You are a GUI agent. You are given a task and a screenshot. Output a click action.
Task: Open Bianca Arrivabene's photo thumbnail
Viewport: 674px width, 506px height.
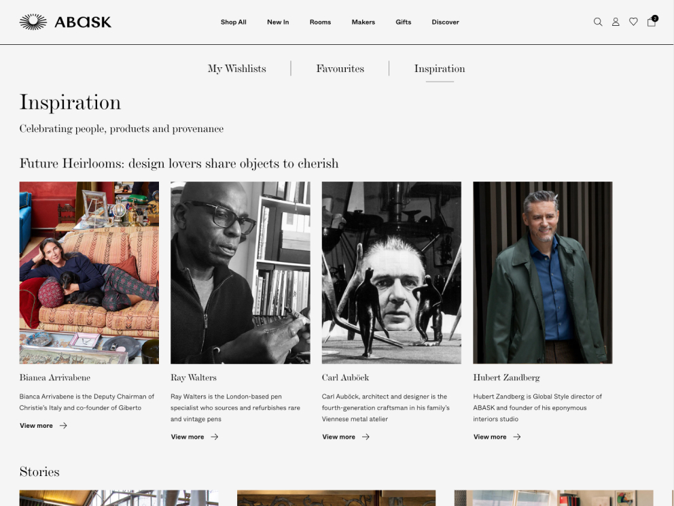[89, 273]
